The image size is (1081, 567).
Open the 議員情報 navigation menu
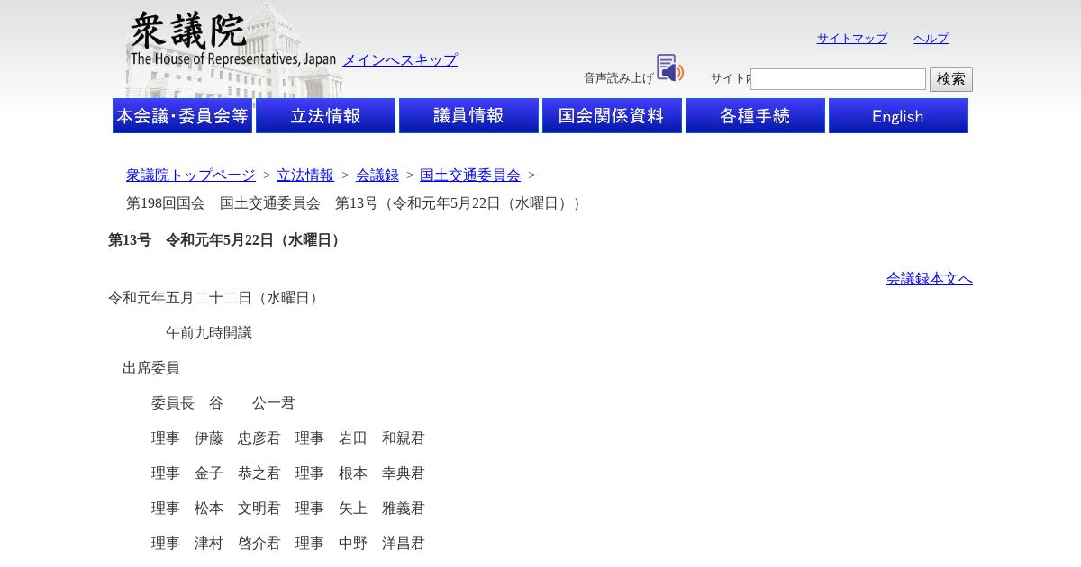coord(468,116)
